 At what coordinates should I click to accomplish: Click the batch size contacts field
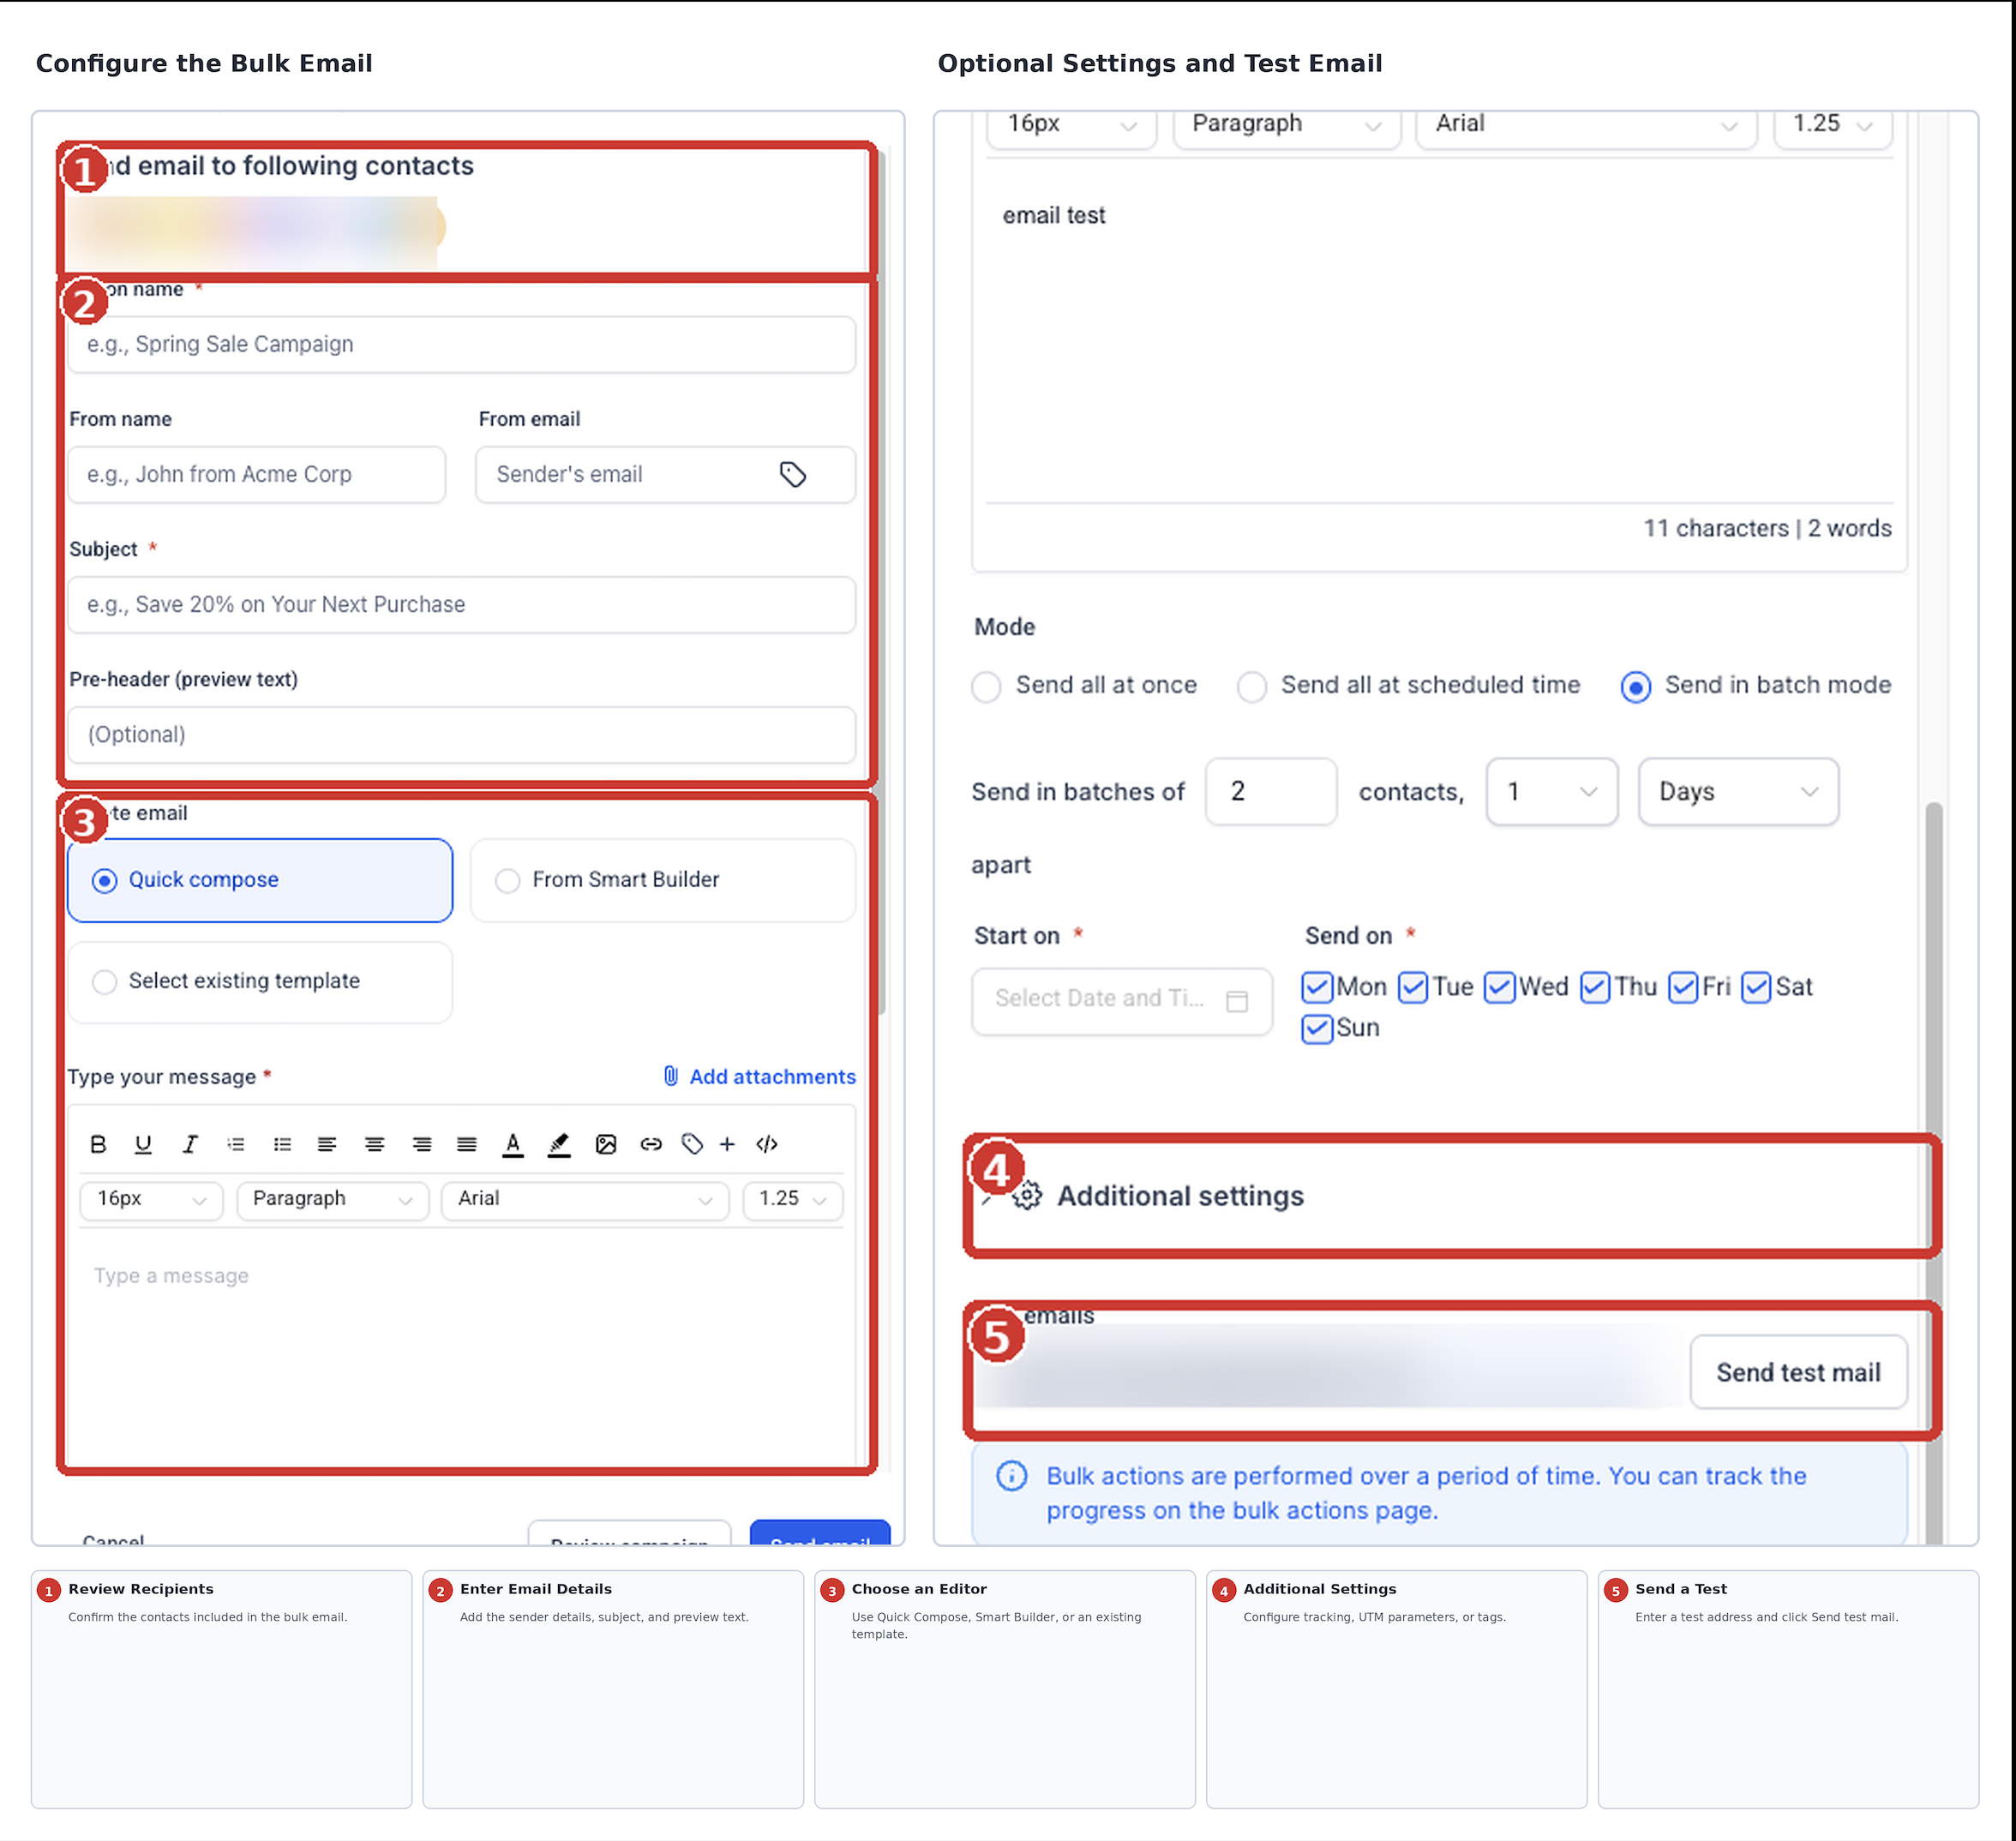point(1271,792)
